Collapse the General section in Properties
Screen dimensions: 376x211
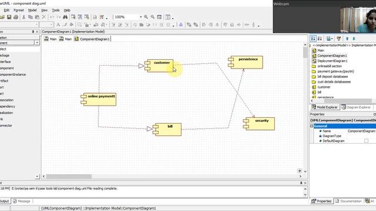click(x=311, y=126)
